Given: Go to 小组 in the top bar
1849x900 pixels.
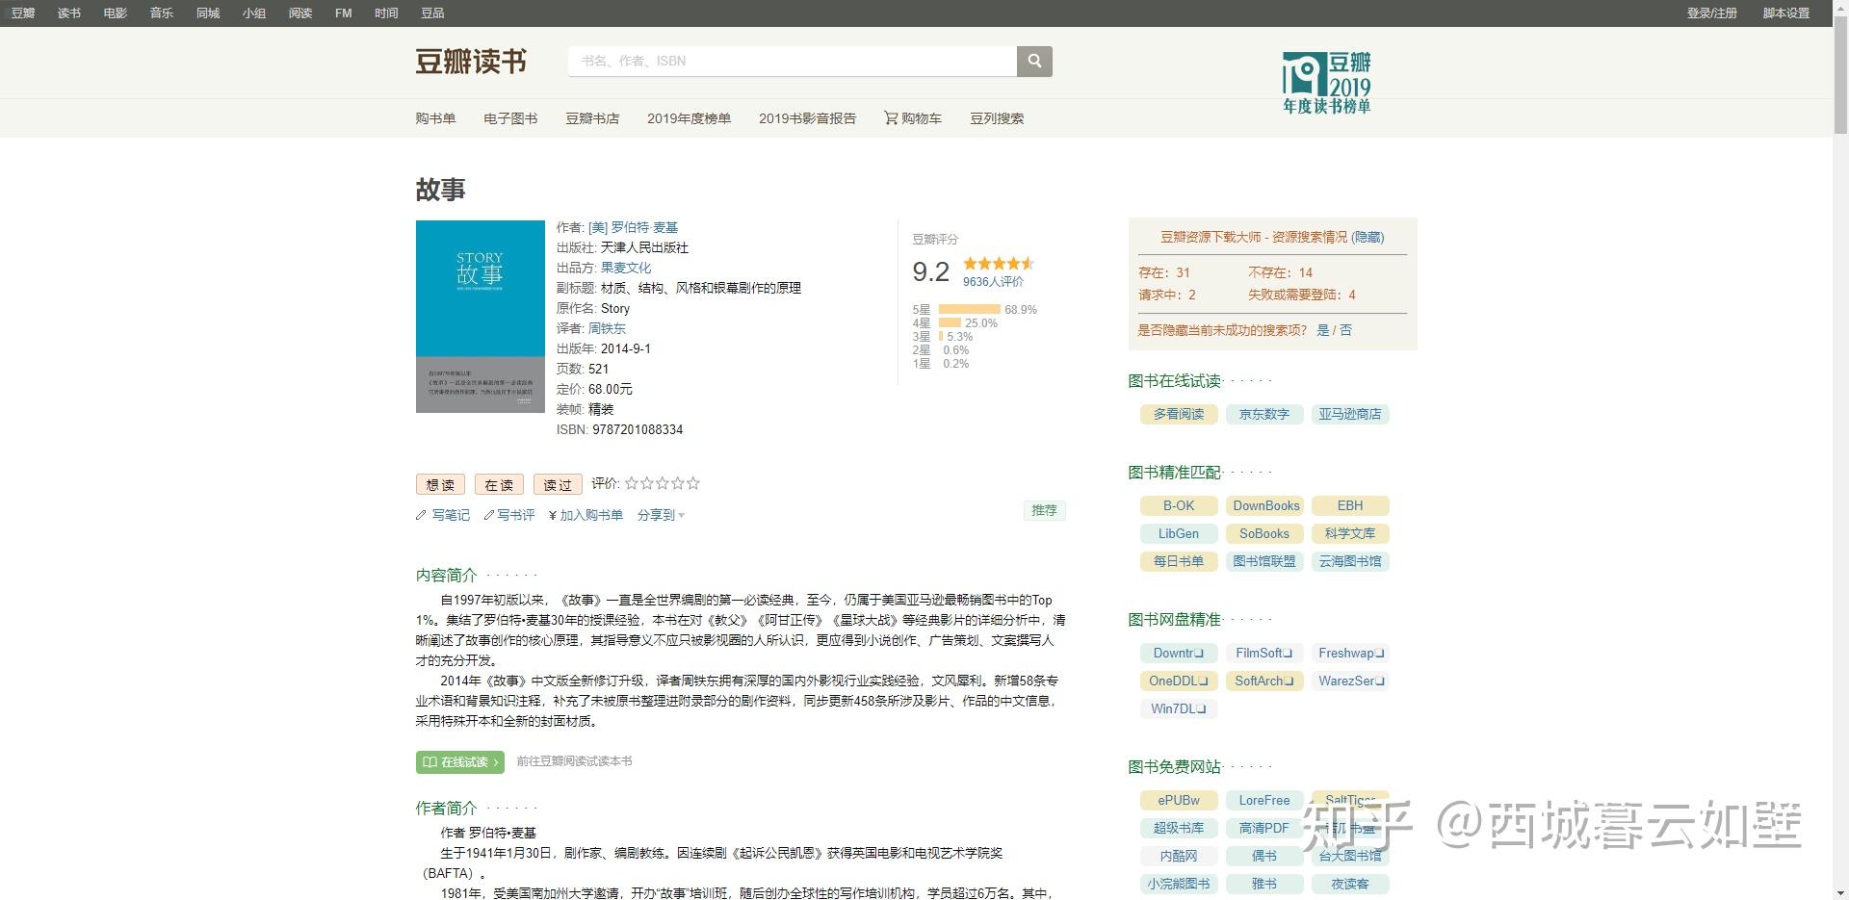Looking at the screenshot, I should pyautogui.click(x=254, y=13).
